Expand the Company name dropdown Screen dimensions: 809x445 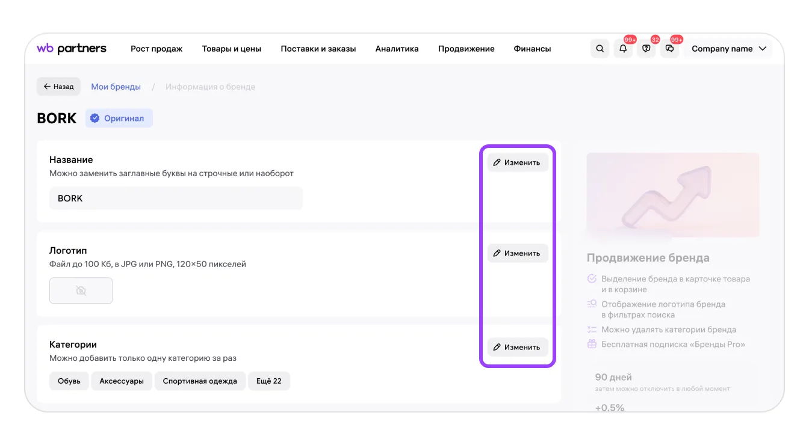[729, 49]
